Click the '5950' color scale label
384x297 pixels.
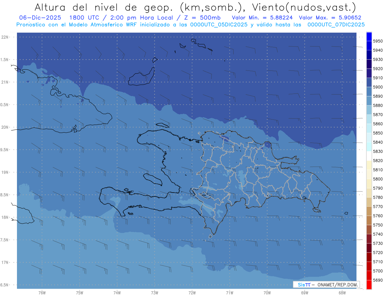coord(378,41)
